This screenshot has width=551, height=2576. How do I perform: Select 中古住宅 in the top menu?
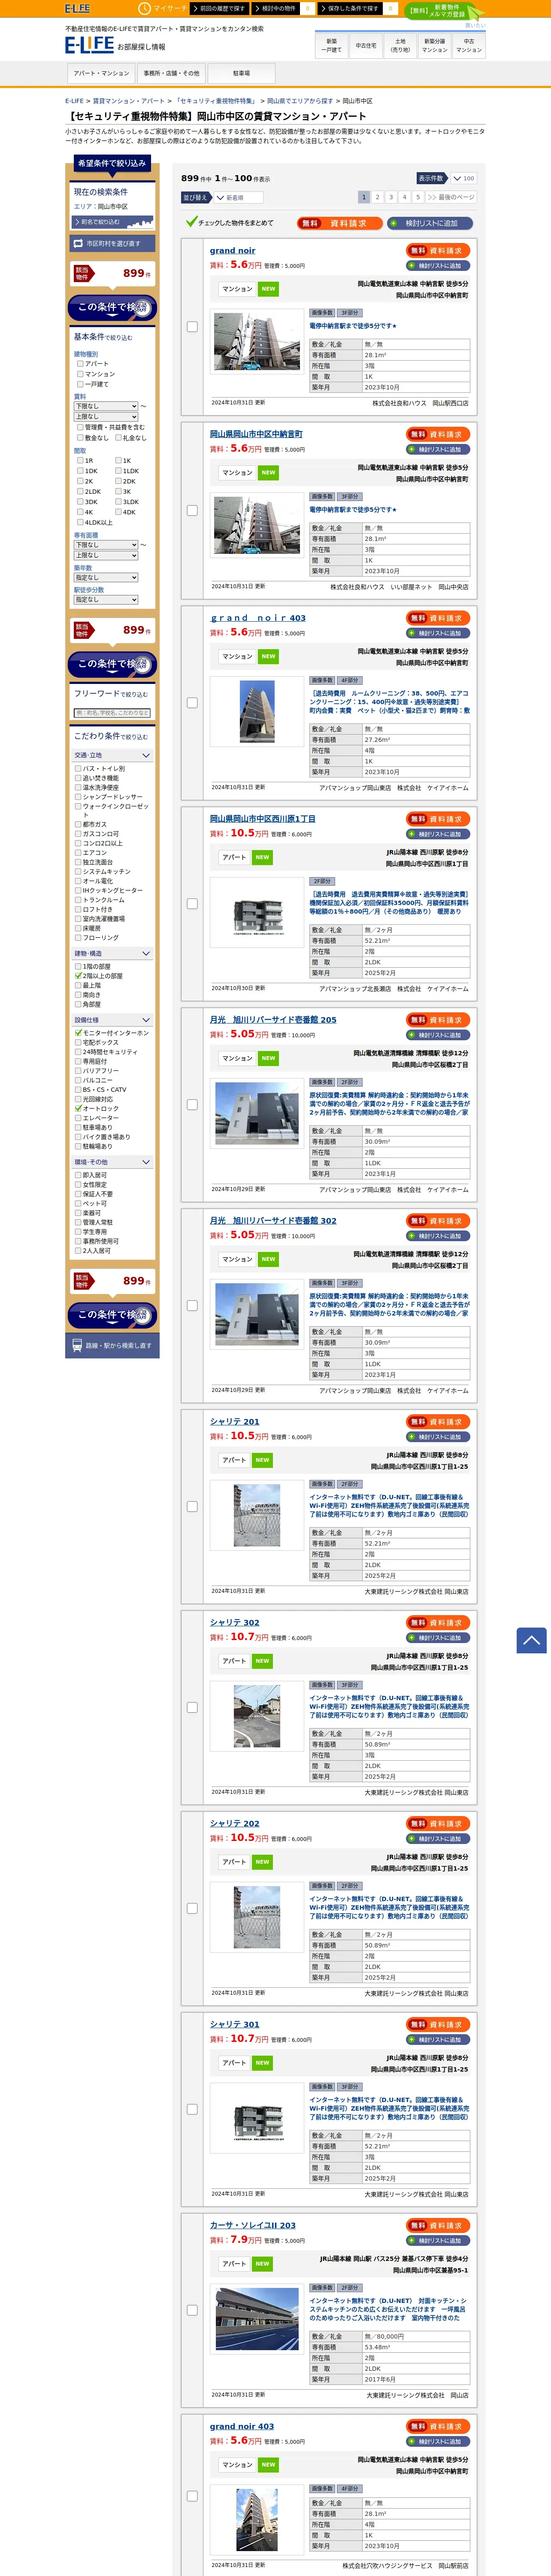click(x=366, y=45)
